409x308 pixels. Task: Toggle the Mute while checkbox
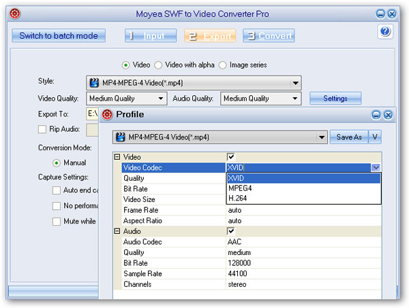click(x=57, y=222)
